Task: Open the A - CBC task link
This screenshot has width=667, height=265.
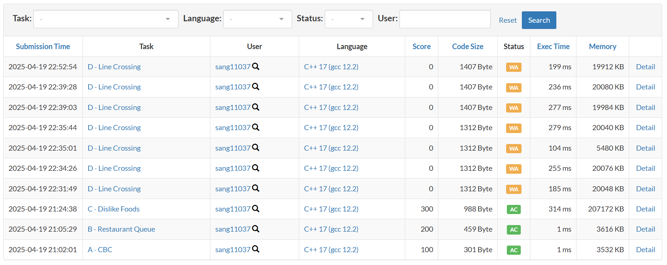Action: pos(100,250)
